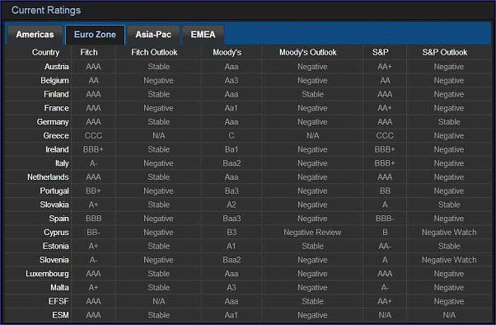Viewport: 496px width, 325px height.
Task: Sort by the Fitch column header
Action: tap(89, 53)
